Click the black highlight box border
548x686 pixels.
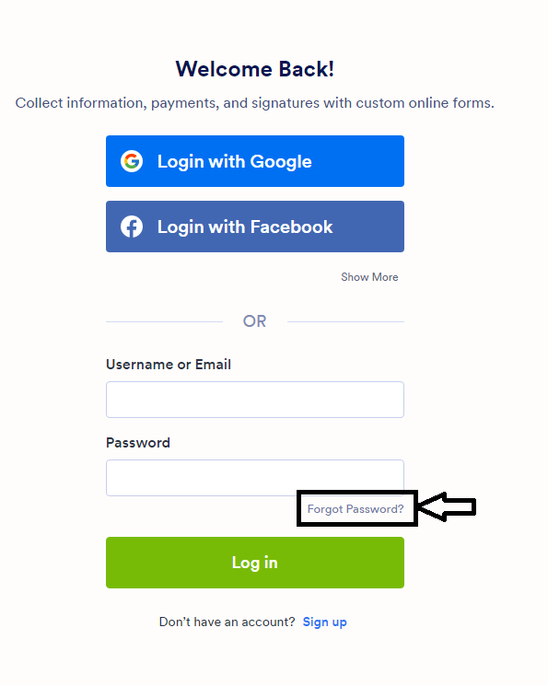[x=357, y=492]
